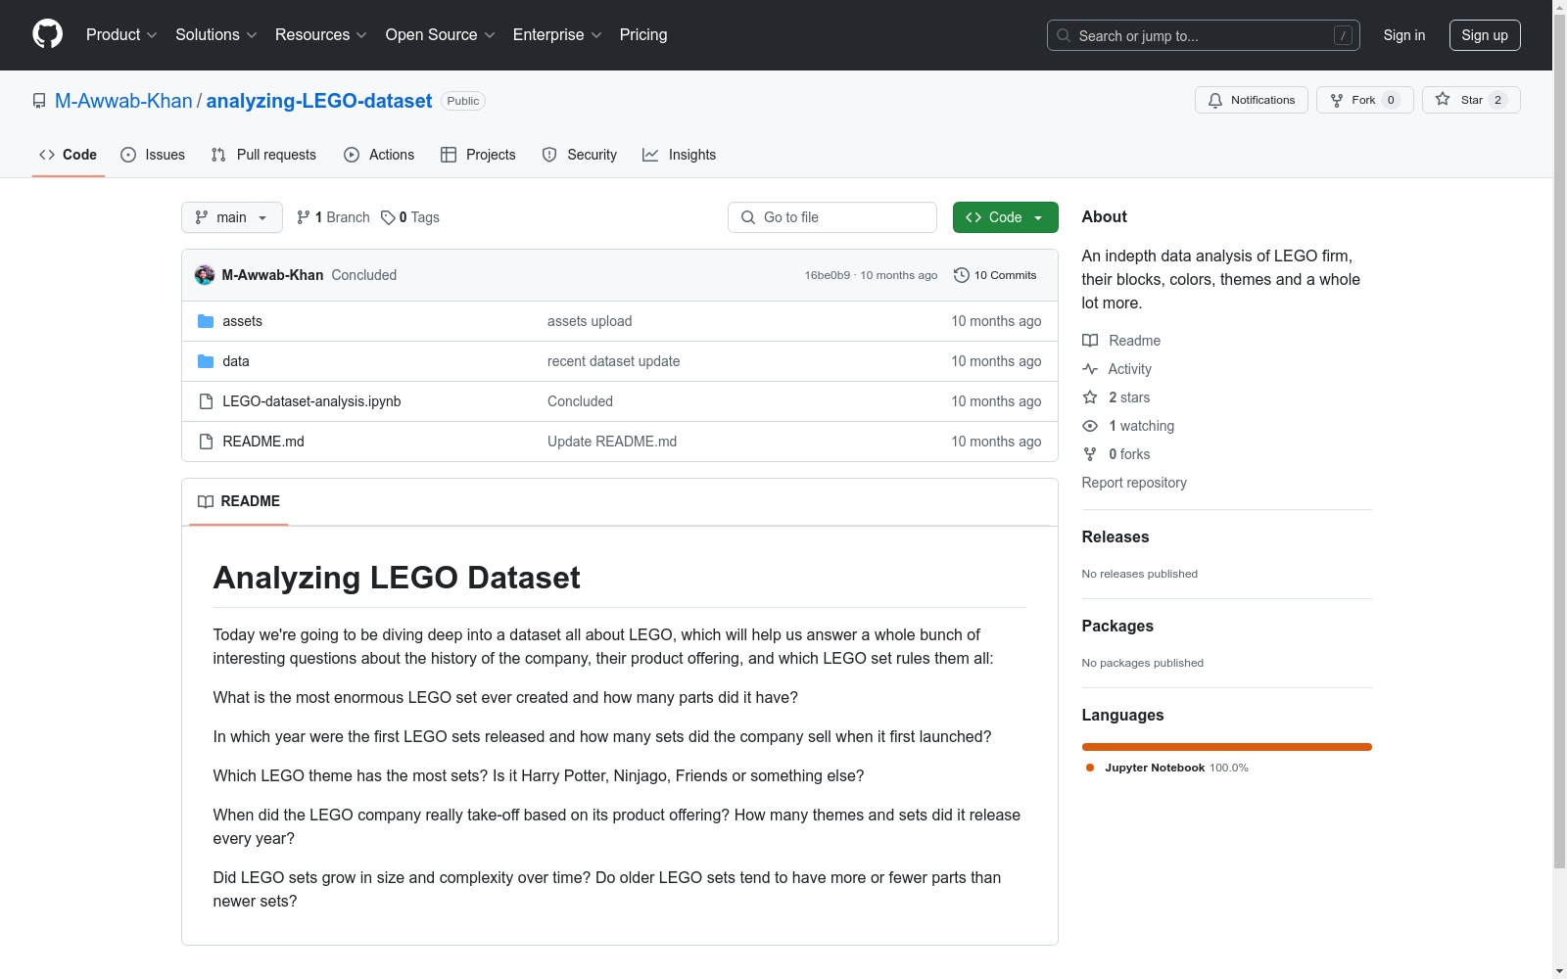Image resolution: width=1567 pixels, height=979 pixels.
Task: Click the commit history clock icon
Action: click(x=962, y=275)
